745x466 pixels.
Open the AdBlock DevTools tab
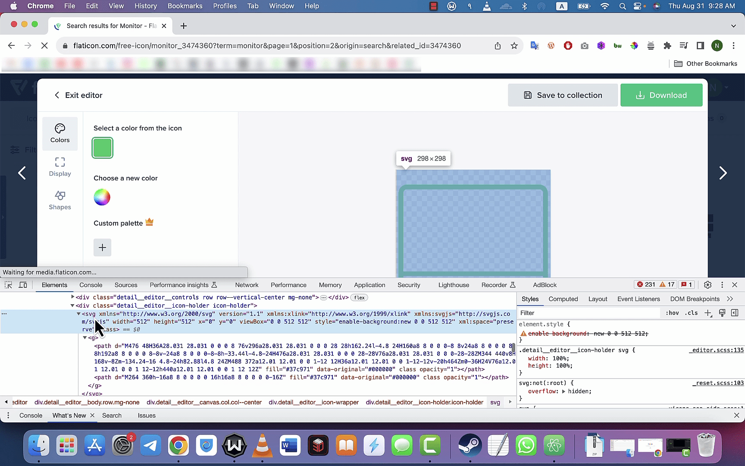point(545,285)
